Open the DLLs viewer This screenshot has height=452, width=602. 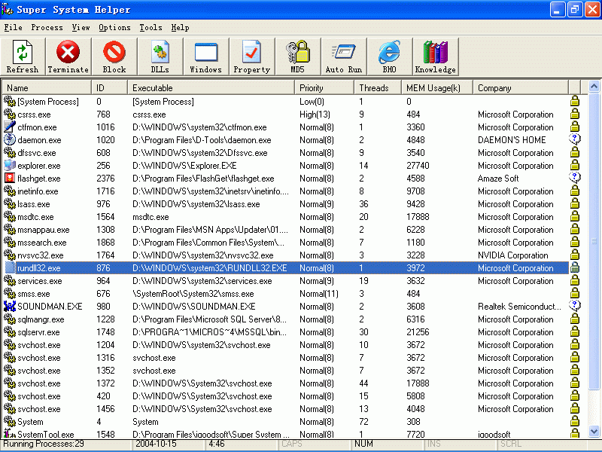[160, 56]
